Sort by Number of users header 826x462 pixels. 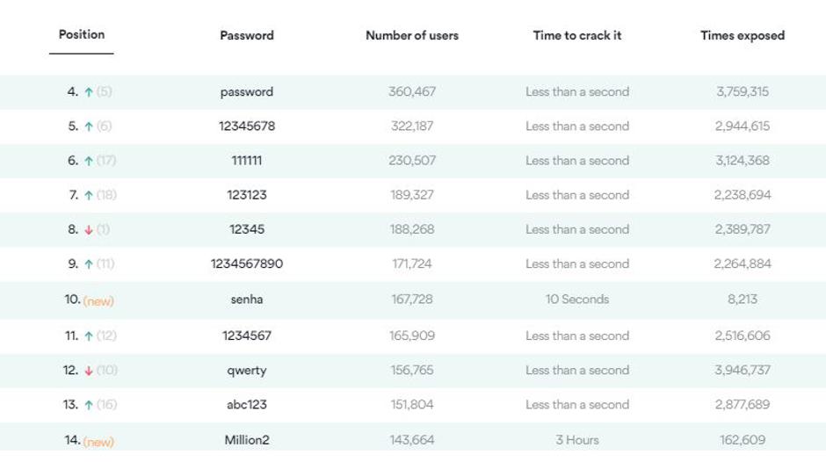pyautogui.click(x=412, y=36)
